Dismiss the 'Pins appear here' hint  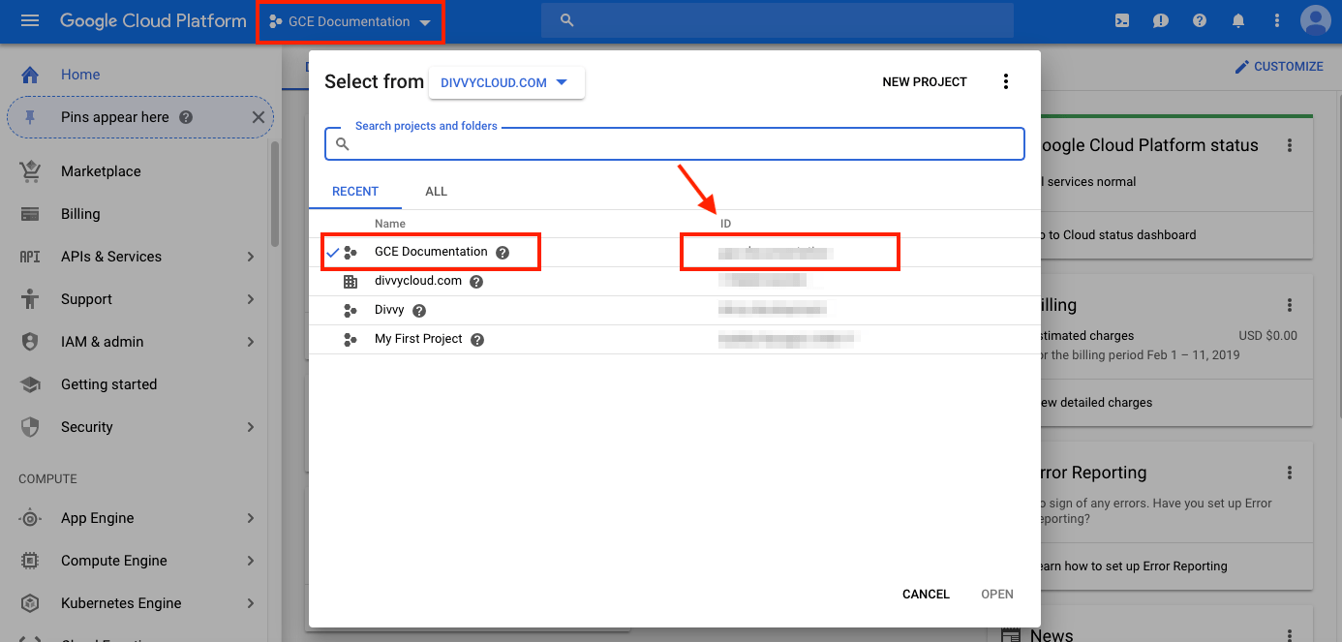258,117
